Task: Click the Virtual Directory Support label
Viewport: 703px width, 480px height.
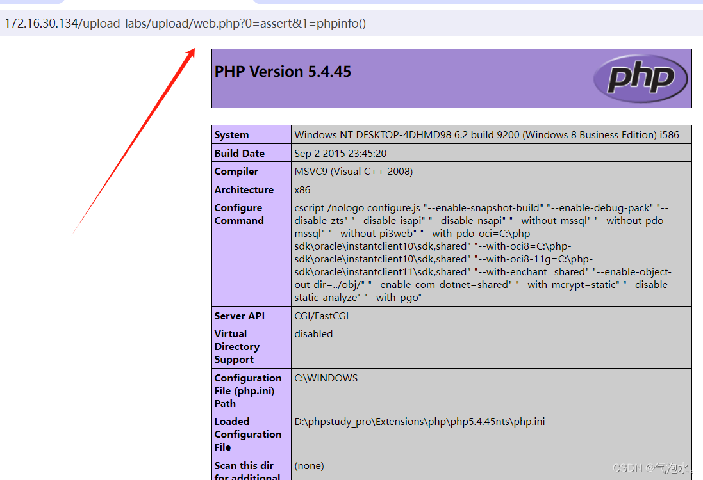Action: (236, 347)
